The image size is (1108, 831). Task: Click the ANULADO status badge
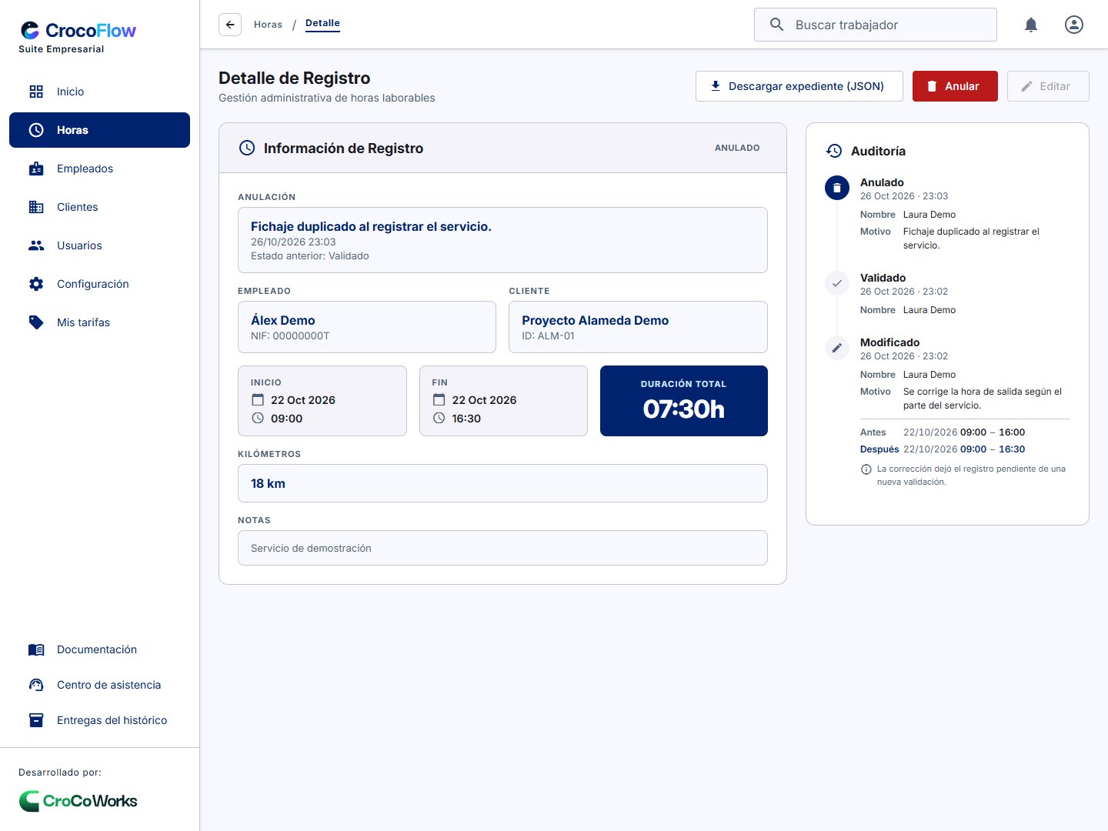[x=737, y=148]
